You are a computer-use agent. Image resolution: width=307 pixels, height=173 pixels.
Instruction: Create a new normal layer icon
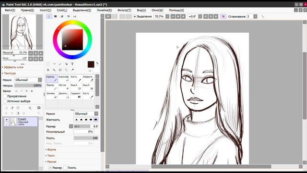point(6,108)
